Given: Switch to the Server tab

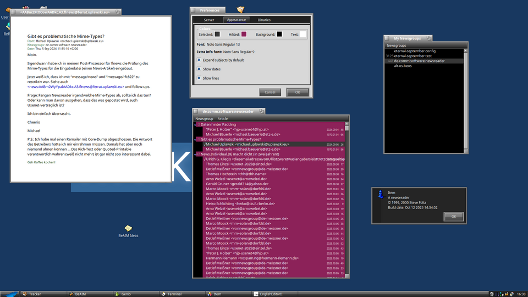Looking at the screenshot, I should tap(209, 20).
